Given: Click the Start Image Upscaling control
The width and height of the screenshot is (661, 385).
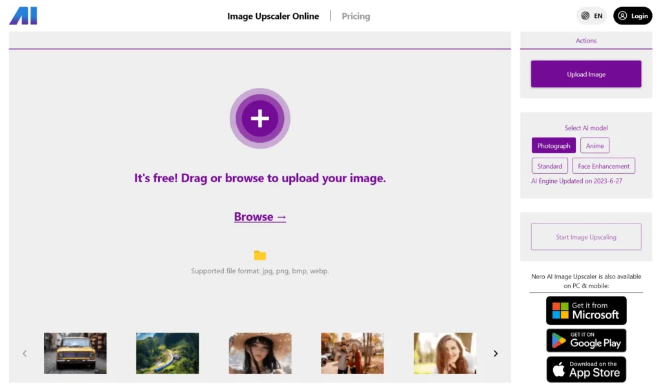Looking at the screenshot, I should point(585,236).
